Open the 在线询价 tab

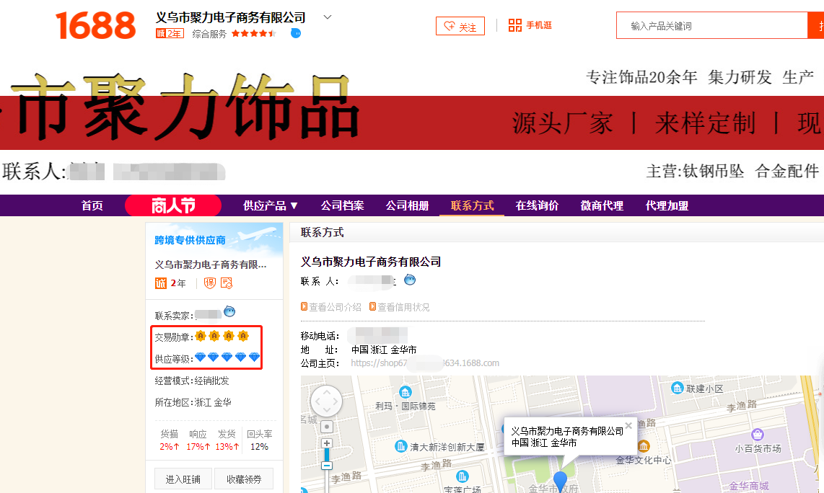(x=537, y=206)
